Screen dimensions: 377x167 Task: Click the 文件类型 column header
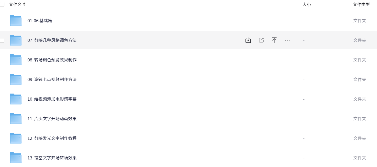361,4
